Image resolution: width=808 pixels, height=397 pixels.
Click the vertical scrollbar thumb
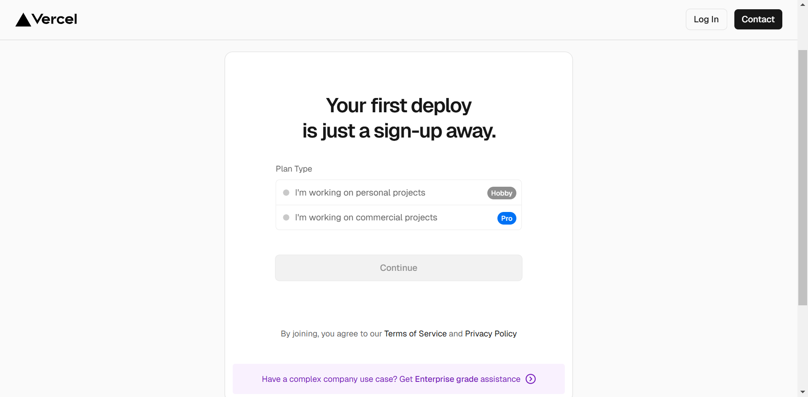803,177
